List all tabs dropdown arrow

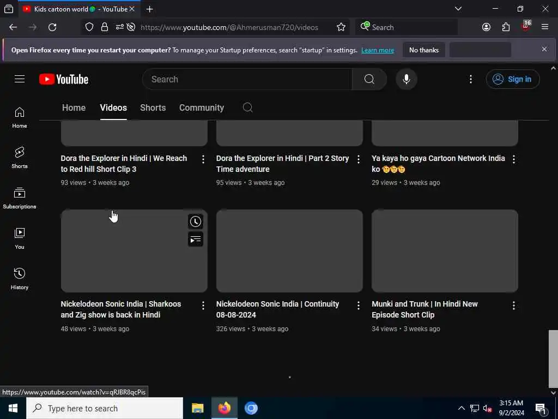(x=458, y=9)
